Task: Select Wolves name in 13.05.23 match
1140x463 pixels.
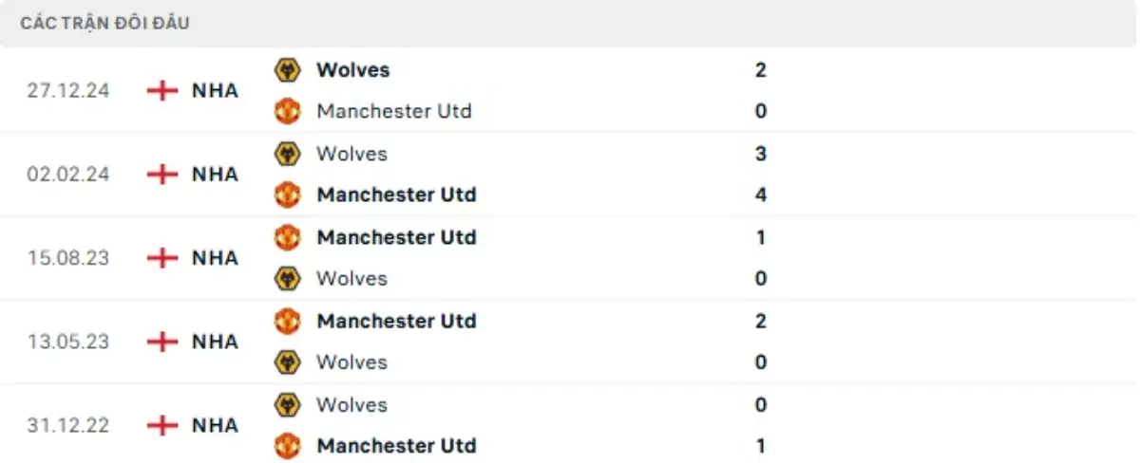Action: [351, 362]
